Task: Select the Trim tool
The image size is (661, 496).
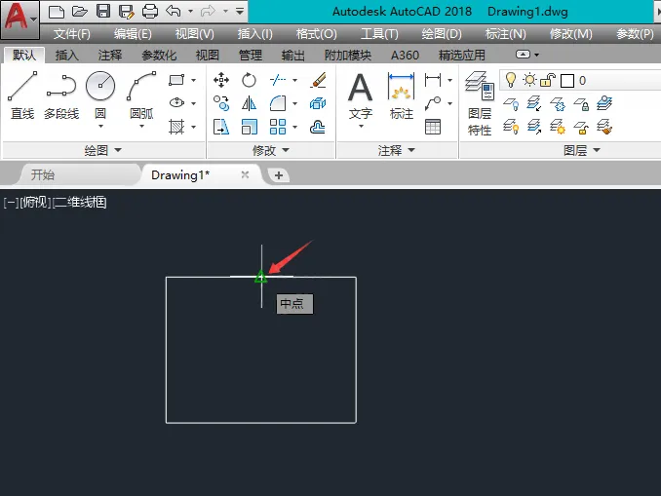Action: click(278, 80)
